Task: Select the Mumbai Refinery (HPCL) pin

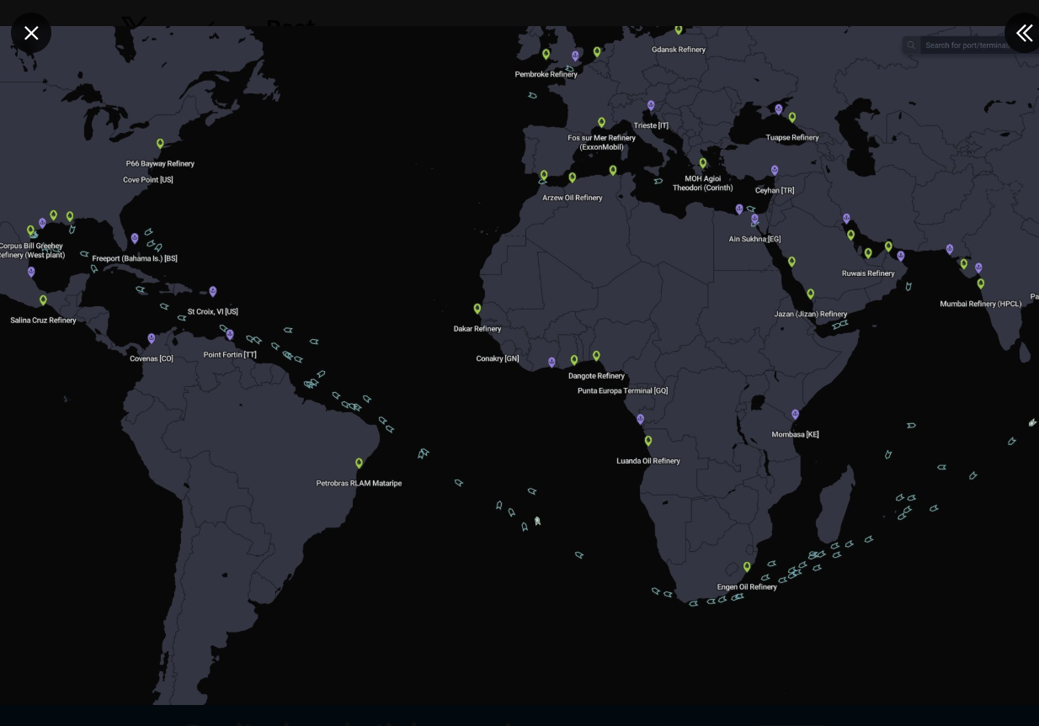Action: pyautogui.click(x=981, y=284)
